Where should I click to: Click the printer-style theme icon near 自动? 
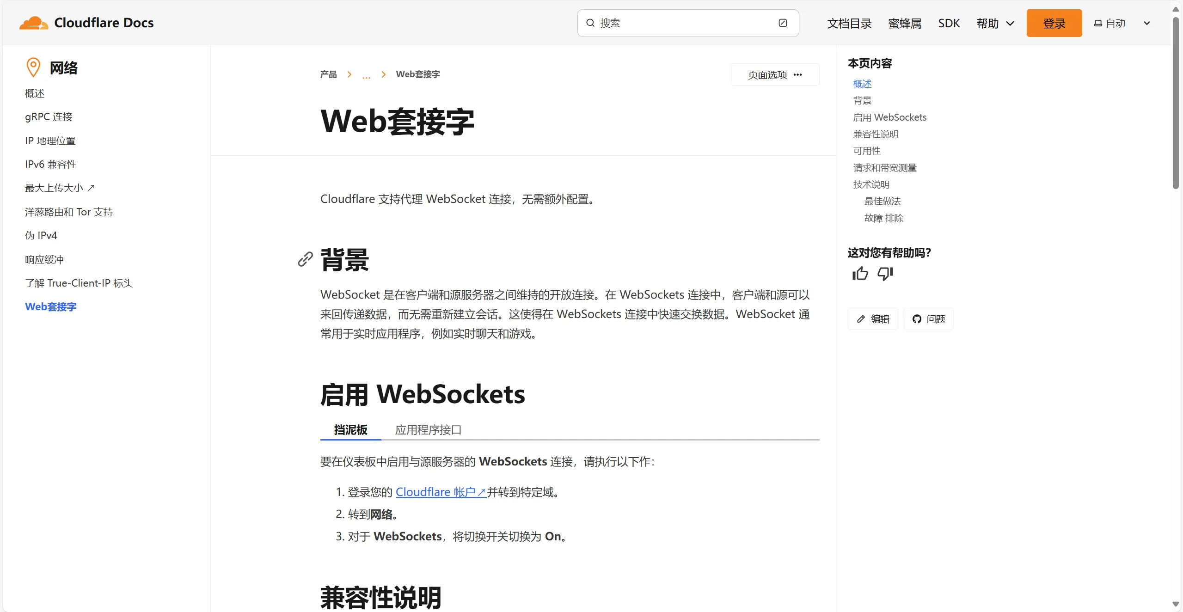click(x=1098, y=23)
